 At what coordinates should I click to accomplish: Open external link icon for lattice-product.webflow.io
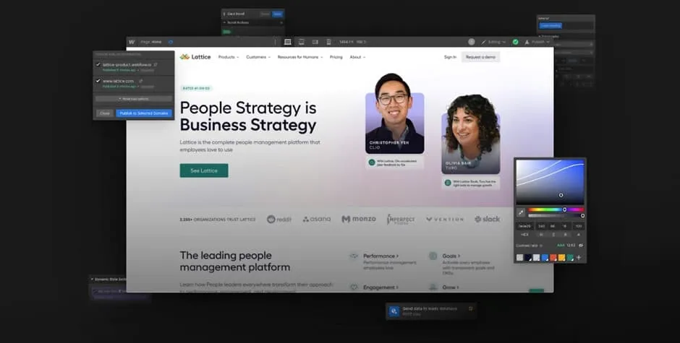coord(156,64)
